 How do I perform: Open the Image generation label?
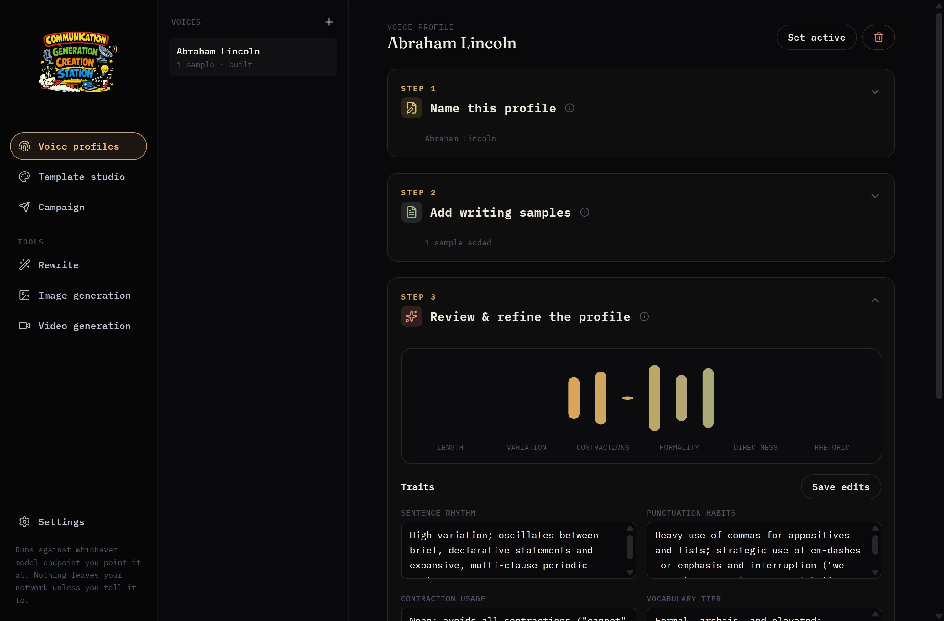pos(85,295)
